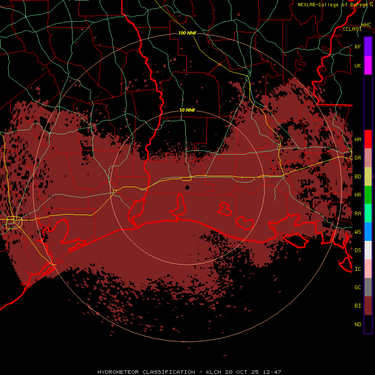Click the UK legend label
Screen dimensions: 375x375
point(358,65)
